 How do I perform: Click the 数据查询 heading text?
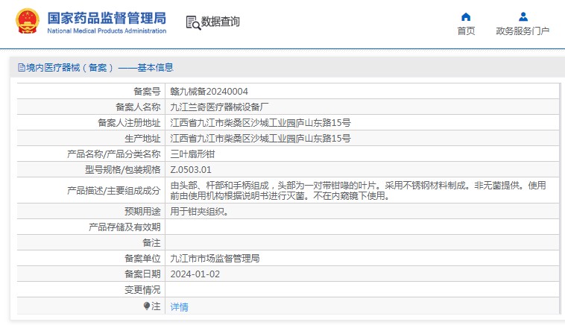point(220,22)
